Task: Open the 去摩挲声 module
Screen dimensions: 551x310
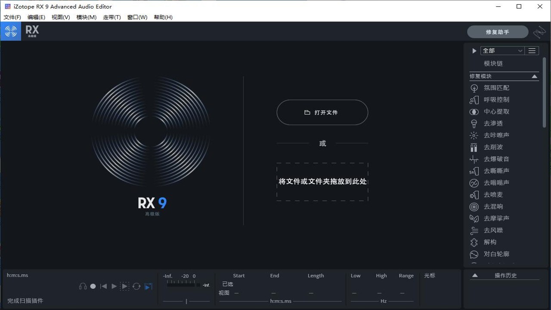Action: (496, 218)
